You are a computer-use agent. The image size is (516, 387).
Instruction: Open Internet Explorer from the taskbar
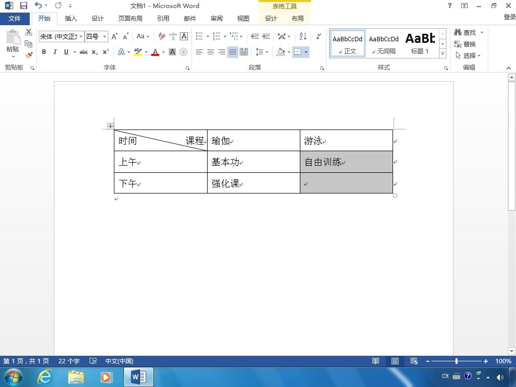[x=44, y=377]
